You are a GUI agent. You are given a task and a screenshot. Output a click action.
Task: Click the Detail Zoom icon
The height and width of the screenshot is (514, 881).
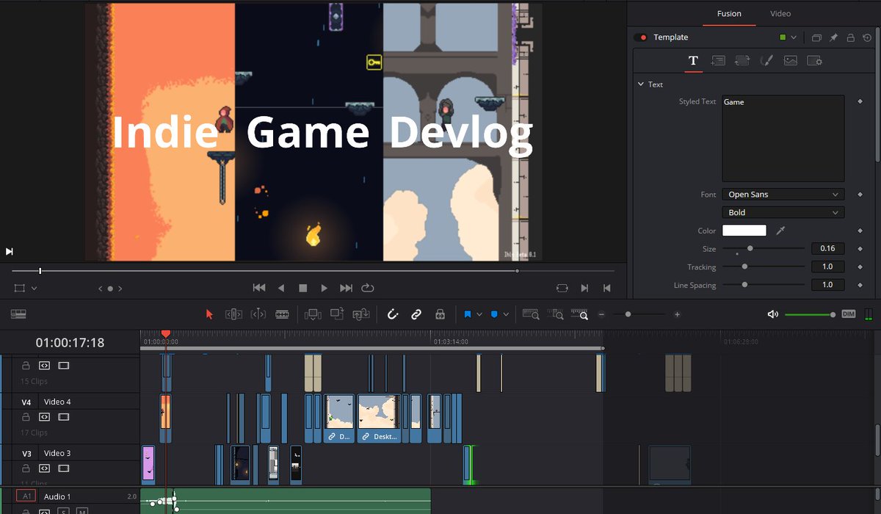coord(556,314)
